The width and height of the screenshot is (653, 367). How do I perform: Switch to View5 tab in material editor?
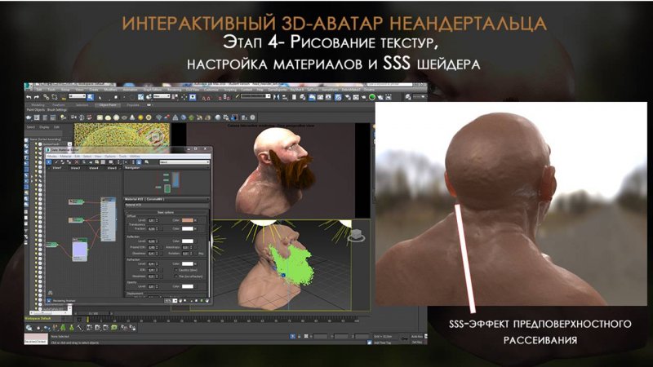click(x=112, y=168)
